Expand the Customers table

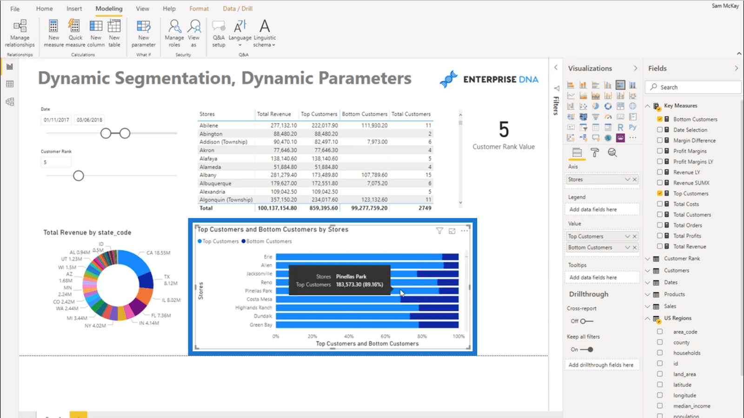(648, 270)
